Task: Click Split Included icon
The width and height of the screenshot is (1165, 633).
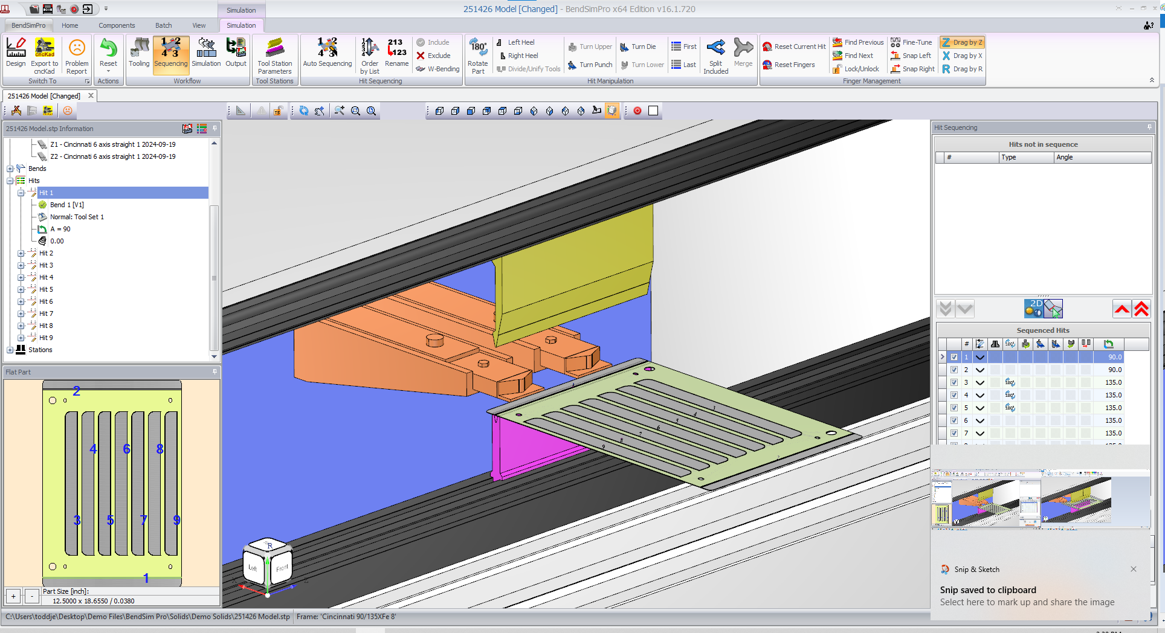Action: [x=715, y=56]
